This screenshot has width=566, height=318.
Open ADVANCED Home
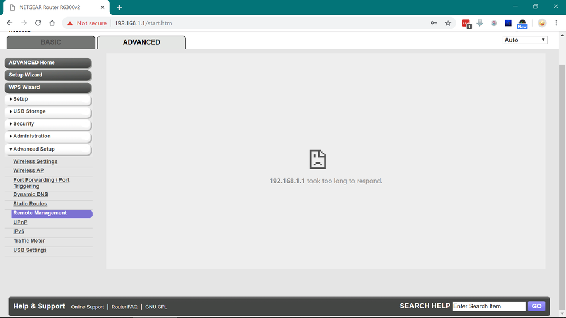[48, 63]
